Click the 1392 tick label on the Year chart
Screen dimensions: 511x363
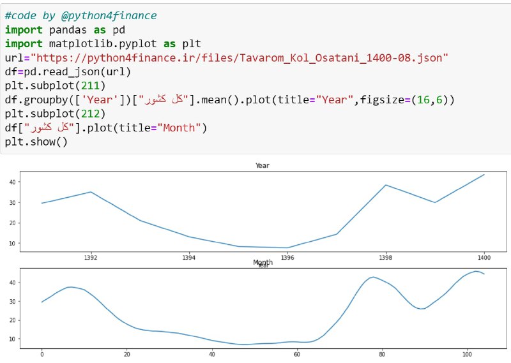pyautogui.click(x=91, y=258)
